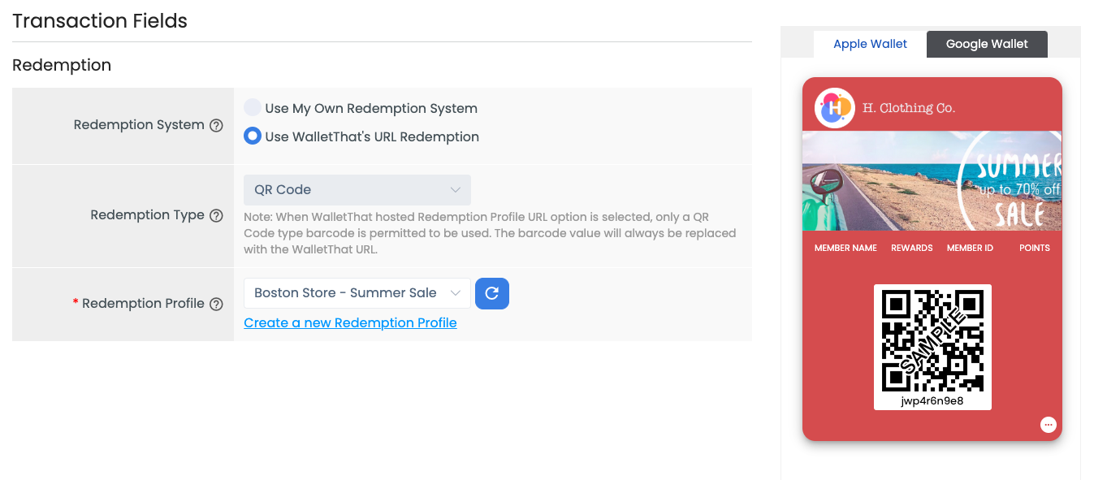Screen dimensions: 1094x480
Task: Click the Summer Sale banner image
Action: tap(932, 181)
